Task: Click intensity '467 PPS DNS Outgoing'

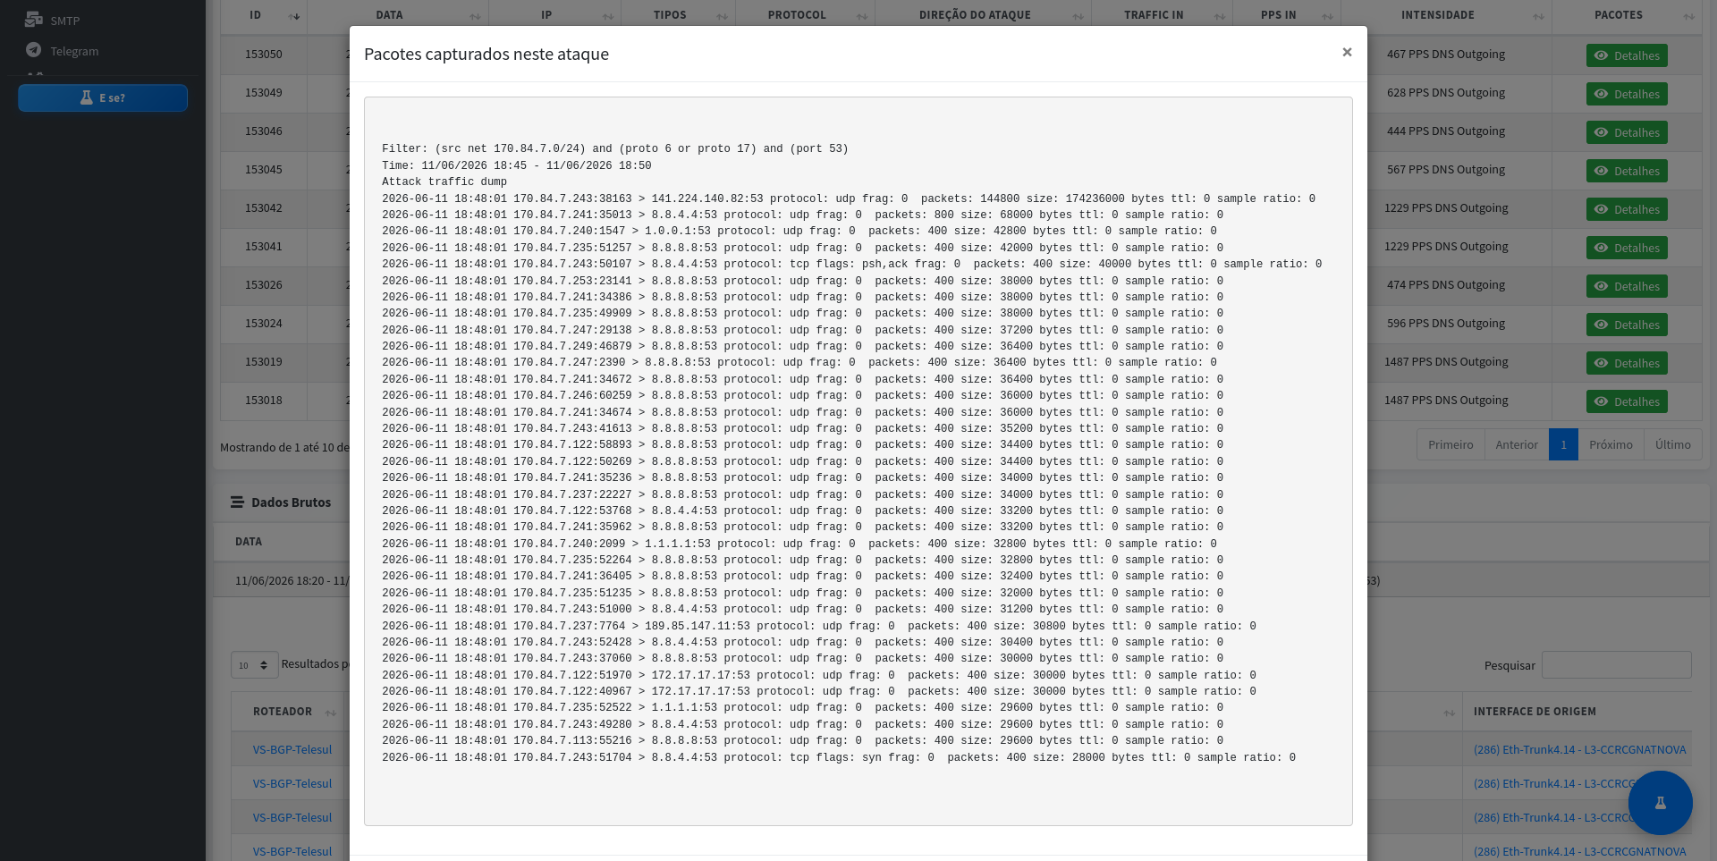Action: tap(1445, 55)
